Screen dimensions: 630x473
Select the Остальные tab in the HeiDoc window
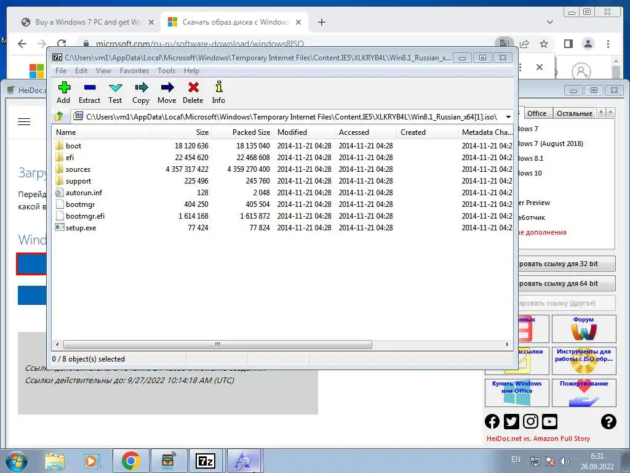tap(575, 113)
